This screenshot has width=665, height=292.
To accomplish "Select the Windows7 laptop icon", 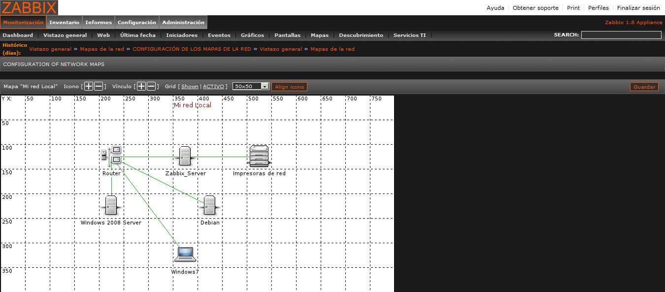I will tap(185, 255).
